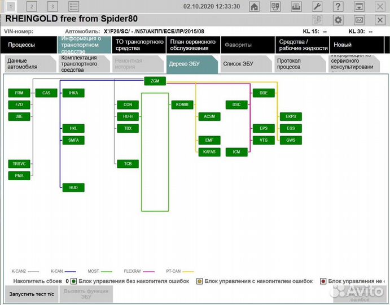Switch to session tab 2

[x=32, y=7]
